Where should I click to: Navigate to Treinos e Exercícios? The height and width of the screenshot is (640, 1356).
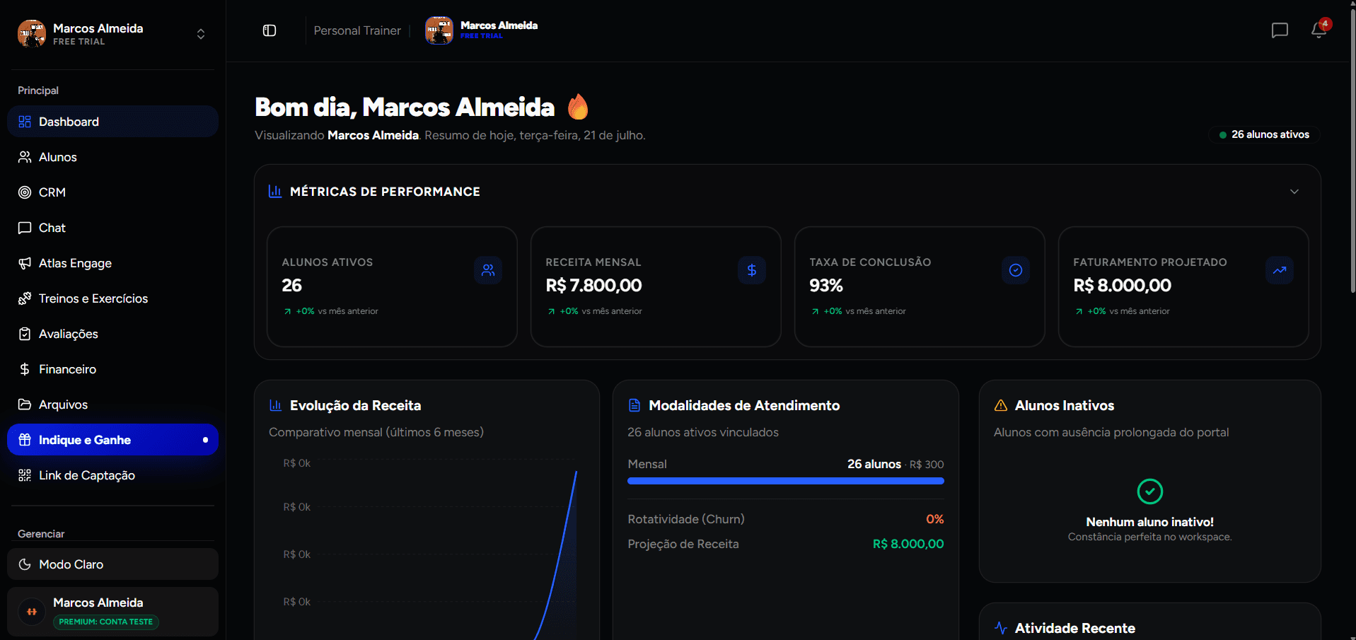[x=113, y=298]
